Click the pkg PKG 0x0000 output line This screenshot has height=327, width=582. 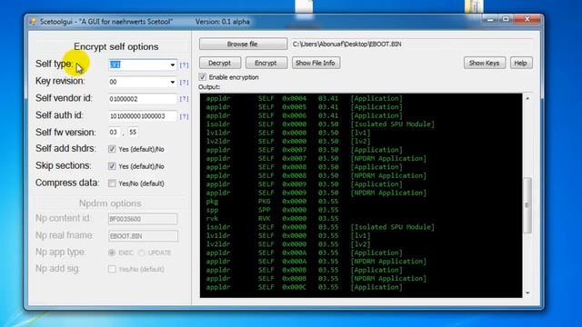272,202
